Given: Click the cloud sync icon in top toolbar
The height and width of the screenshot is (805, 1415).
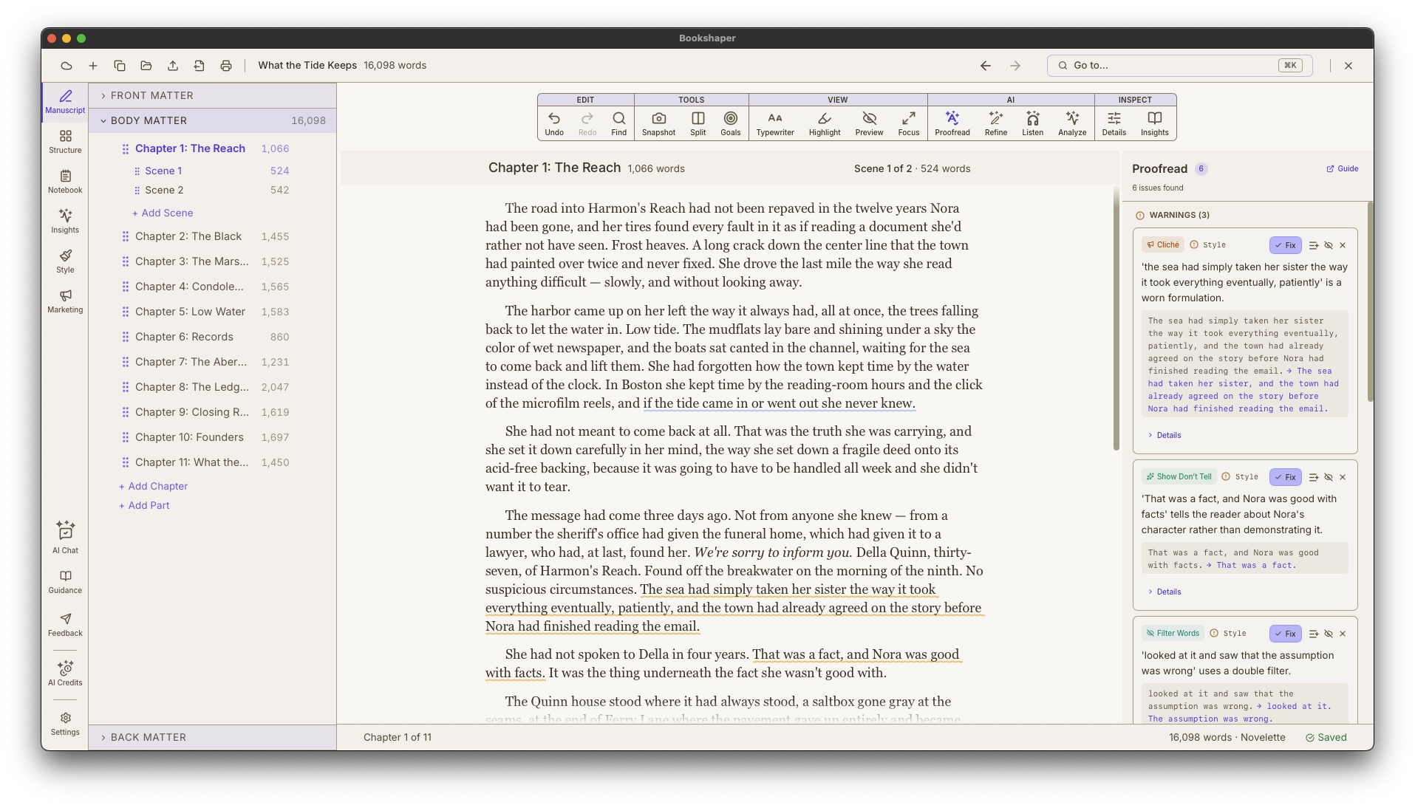Looking at the screenshot, I should [67, 66].
